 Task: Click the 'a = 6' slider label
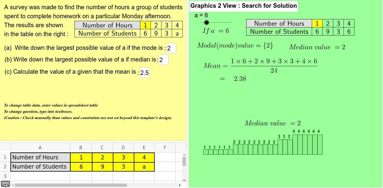201,15
